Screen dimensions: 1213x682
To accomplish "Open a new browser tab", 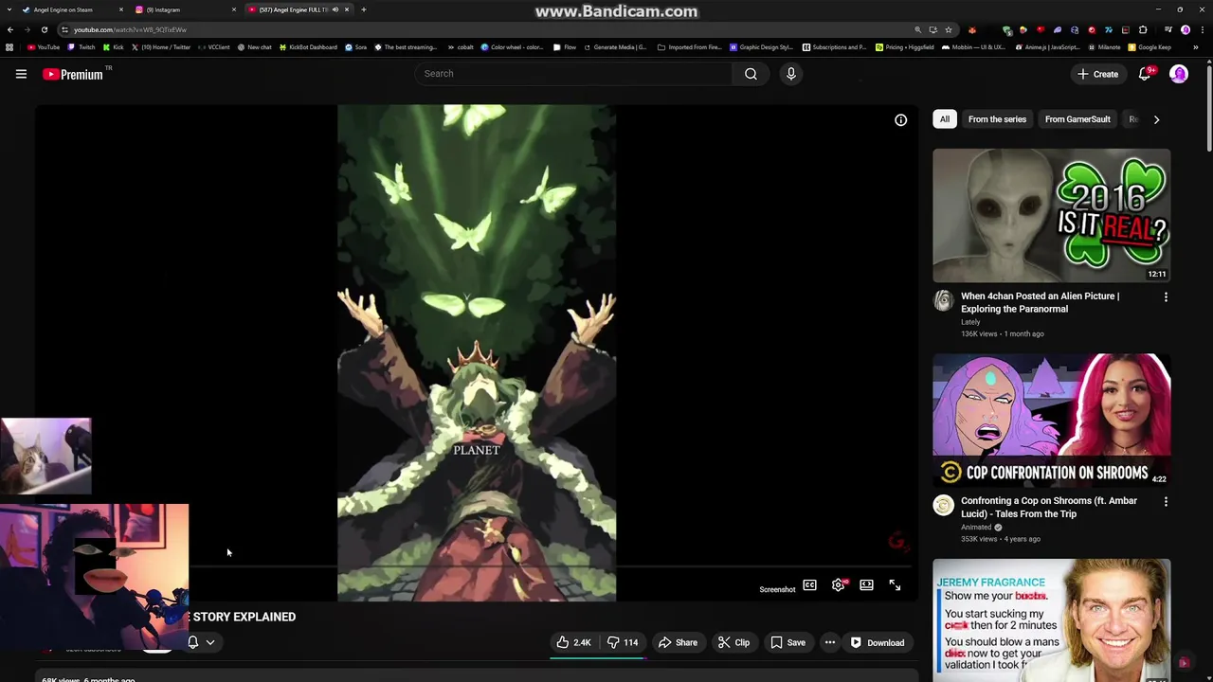I will tap(364, 9).
